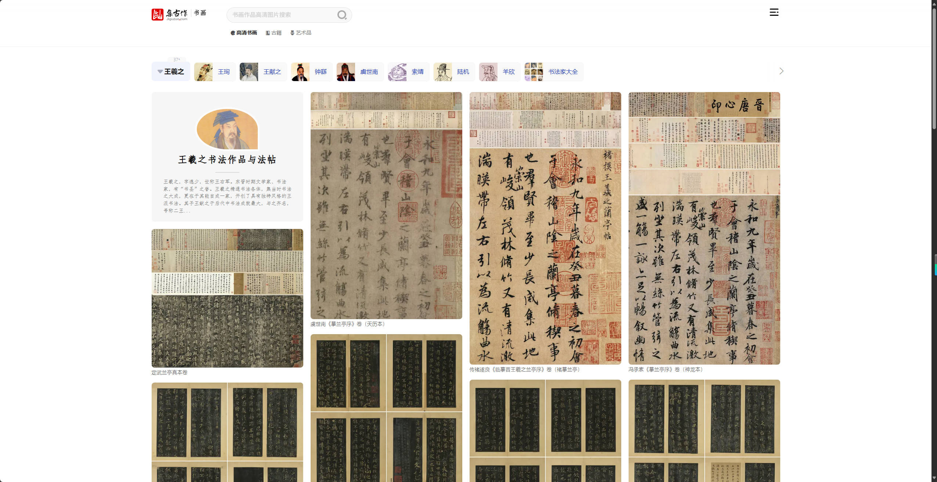Screen dimensions: 937x482
Task: Open 冯承素《摹兰亭序》卷 artwork thumbnail
Action: tap(704, 228)
